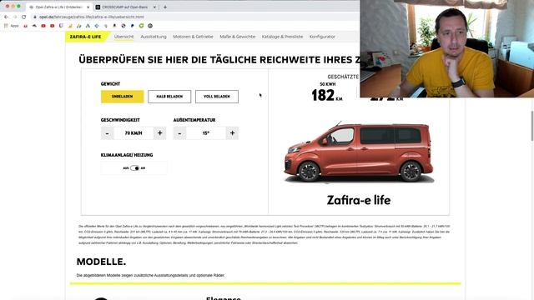The width and height of the screenshot is (534, 300).
Task: Open the last round gray bookmark icon
Action: [150, 26]
